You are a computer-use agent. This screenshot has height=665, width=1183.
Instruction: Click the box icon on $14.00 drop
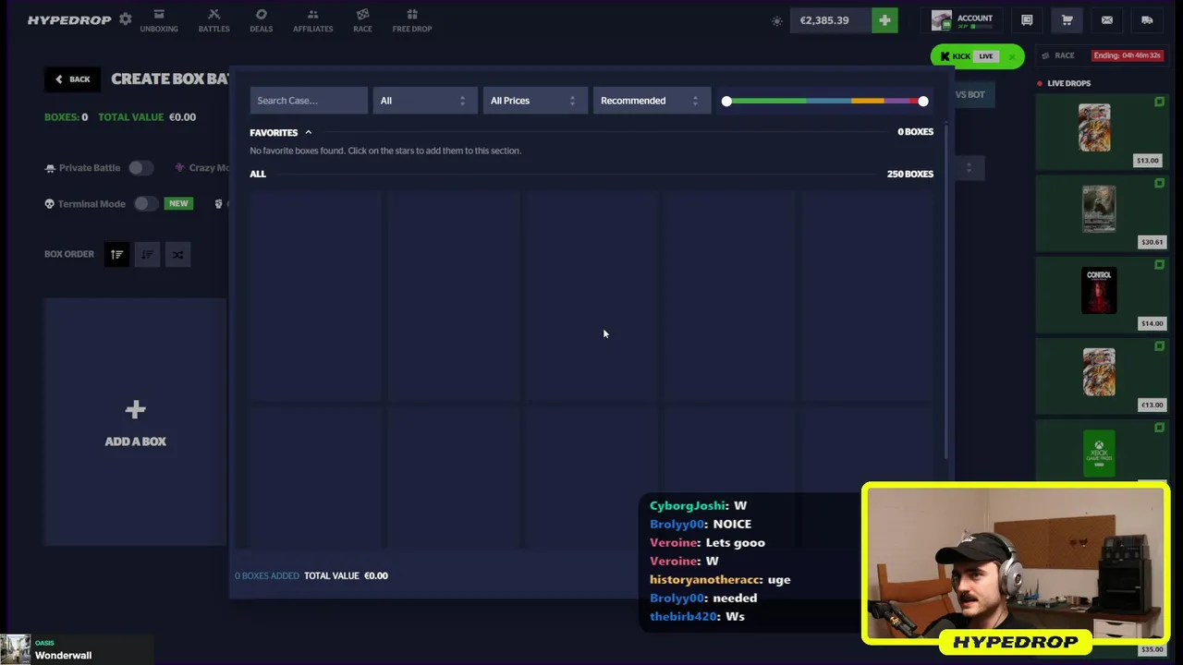[x=1159, y=264]
